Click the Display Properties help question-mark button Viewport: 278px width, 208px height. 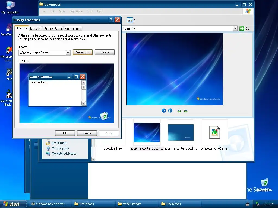111,20
